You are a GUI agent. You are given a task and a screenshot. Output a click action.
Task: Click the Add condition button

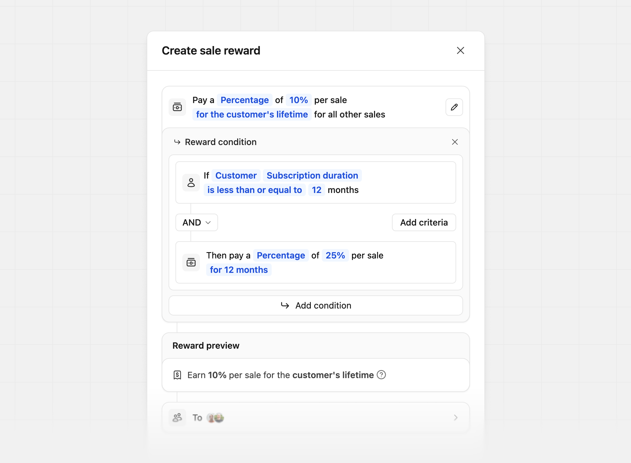tap(315, 305)
